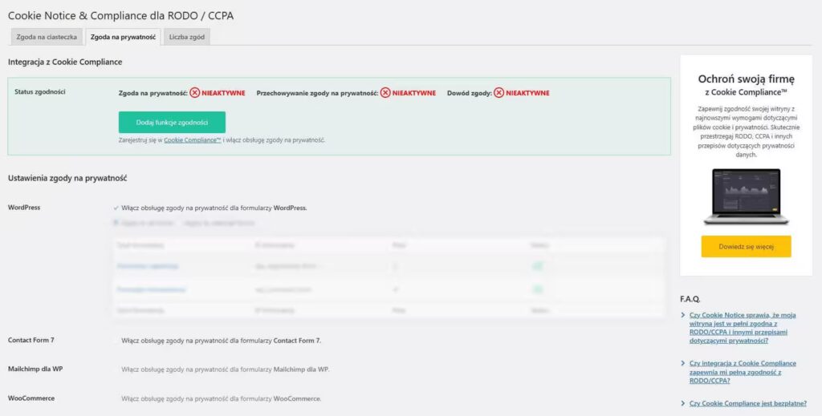
Task: Open the Zgoda na ciasteczka tab
Action: 47,37
